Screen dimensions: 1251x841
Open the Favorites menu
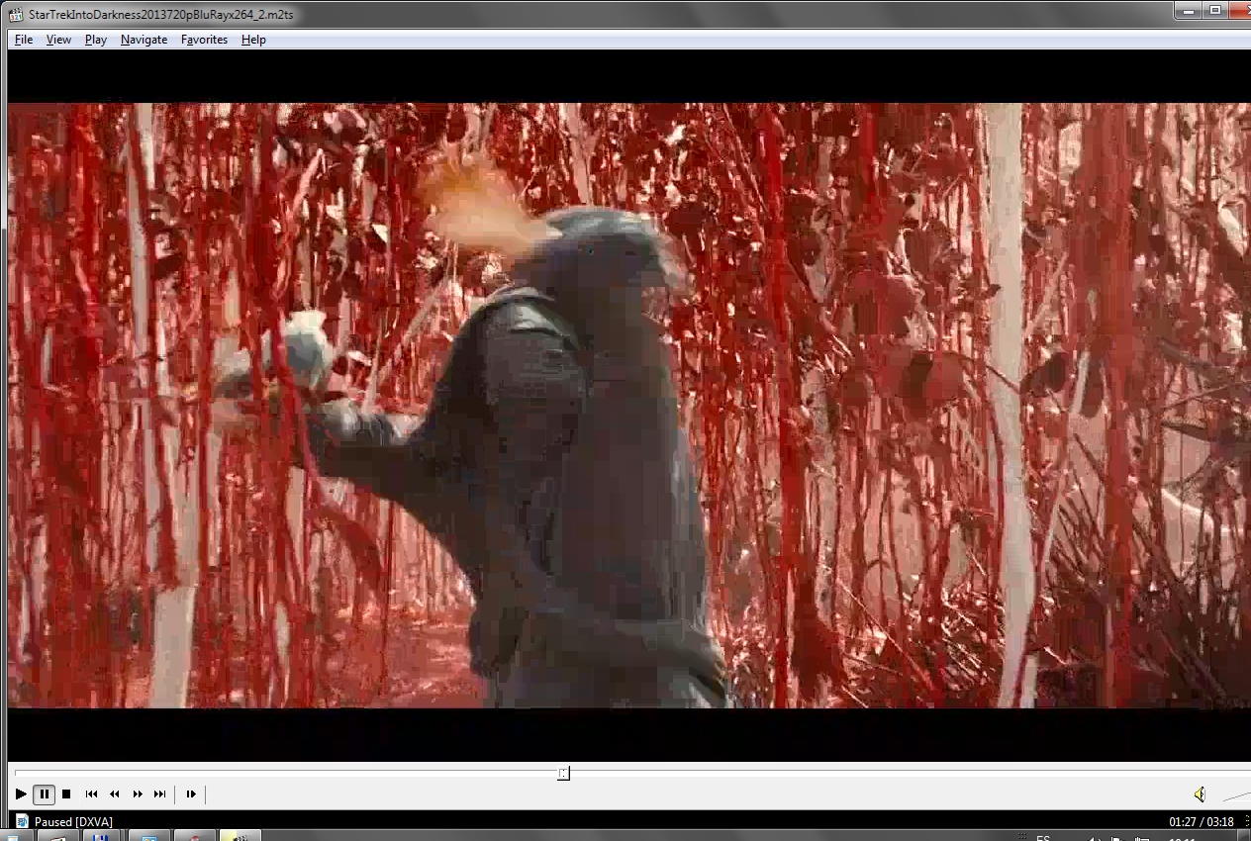click(204, 40)
